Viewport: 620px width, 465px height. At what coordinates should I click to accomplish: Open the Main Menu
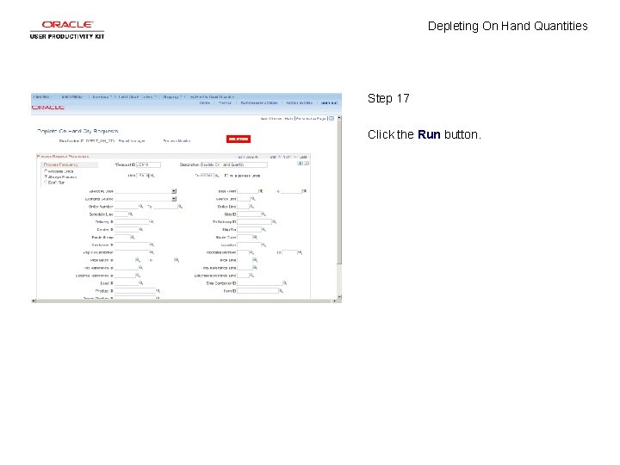[72, 96]
